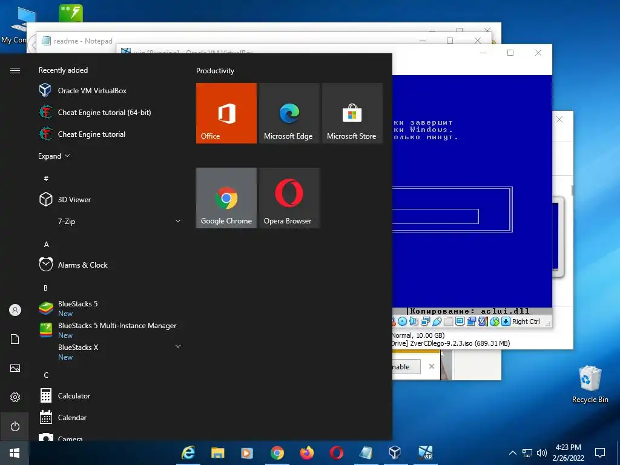
Task: Switch to VirtualBox Manager on the taskbar
Action: 395,453
